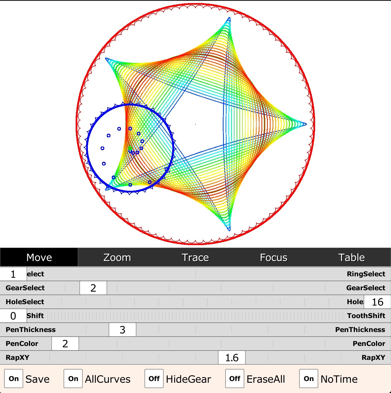This screenshot has height=393, width=391.
Task: Turn on the EraseAll toggle
Action: pos(235,379)
